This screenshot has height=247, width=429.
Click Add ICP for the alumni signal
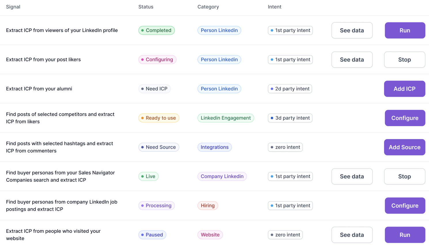click(x=405, y=89)
